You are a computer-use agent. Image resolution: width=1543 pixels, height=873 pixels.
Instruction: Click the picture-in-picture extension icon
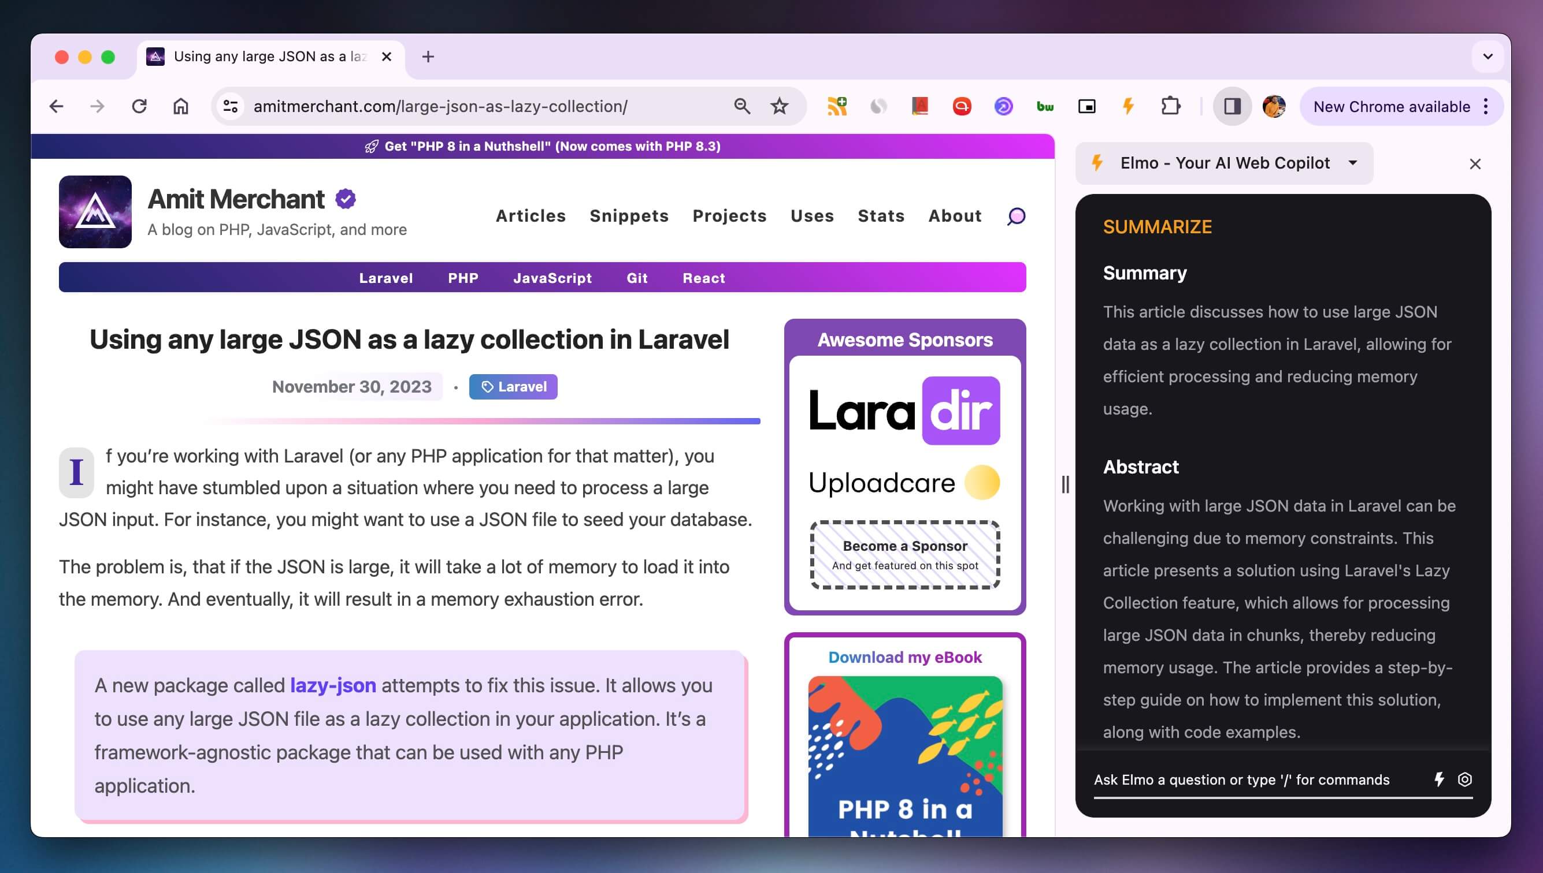[x=1087, y=106]
